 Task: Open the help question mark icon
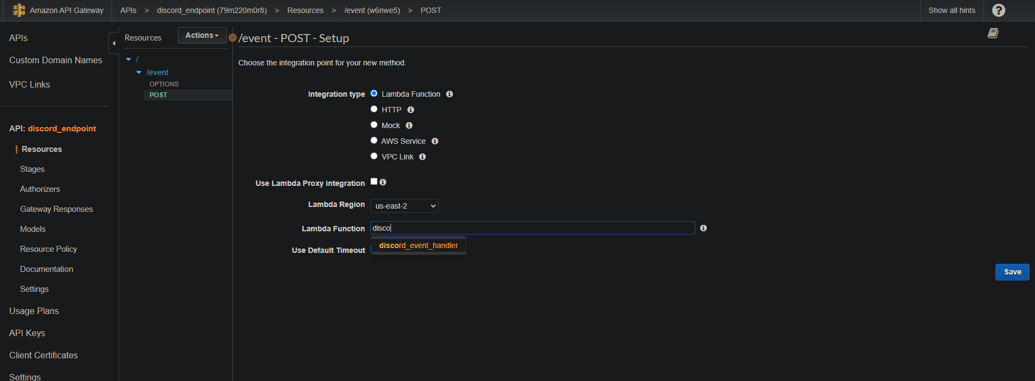[x=999, y=10]
